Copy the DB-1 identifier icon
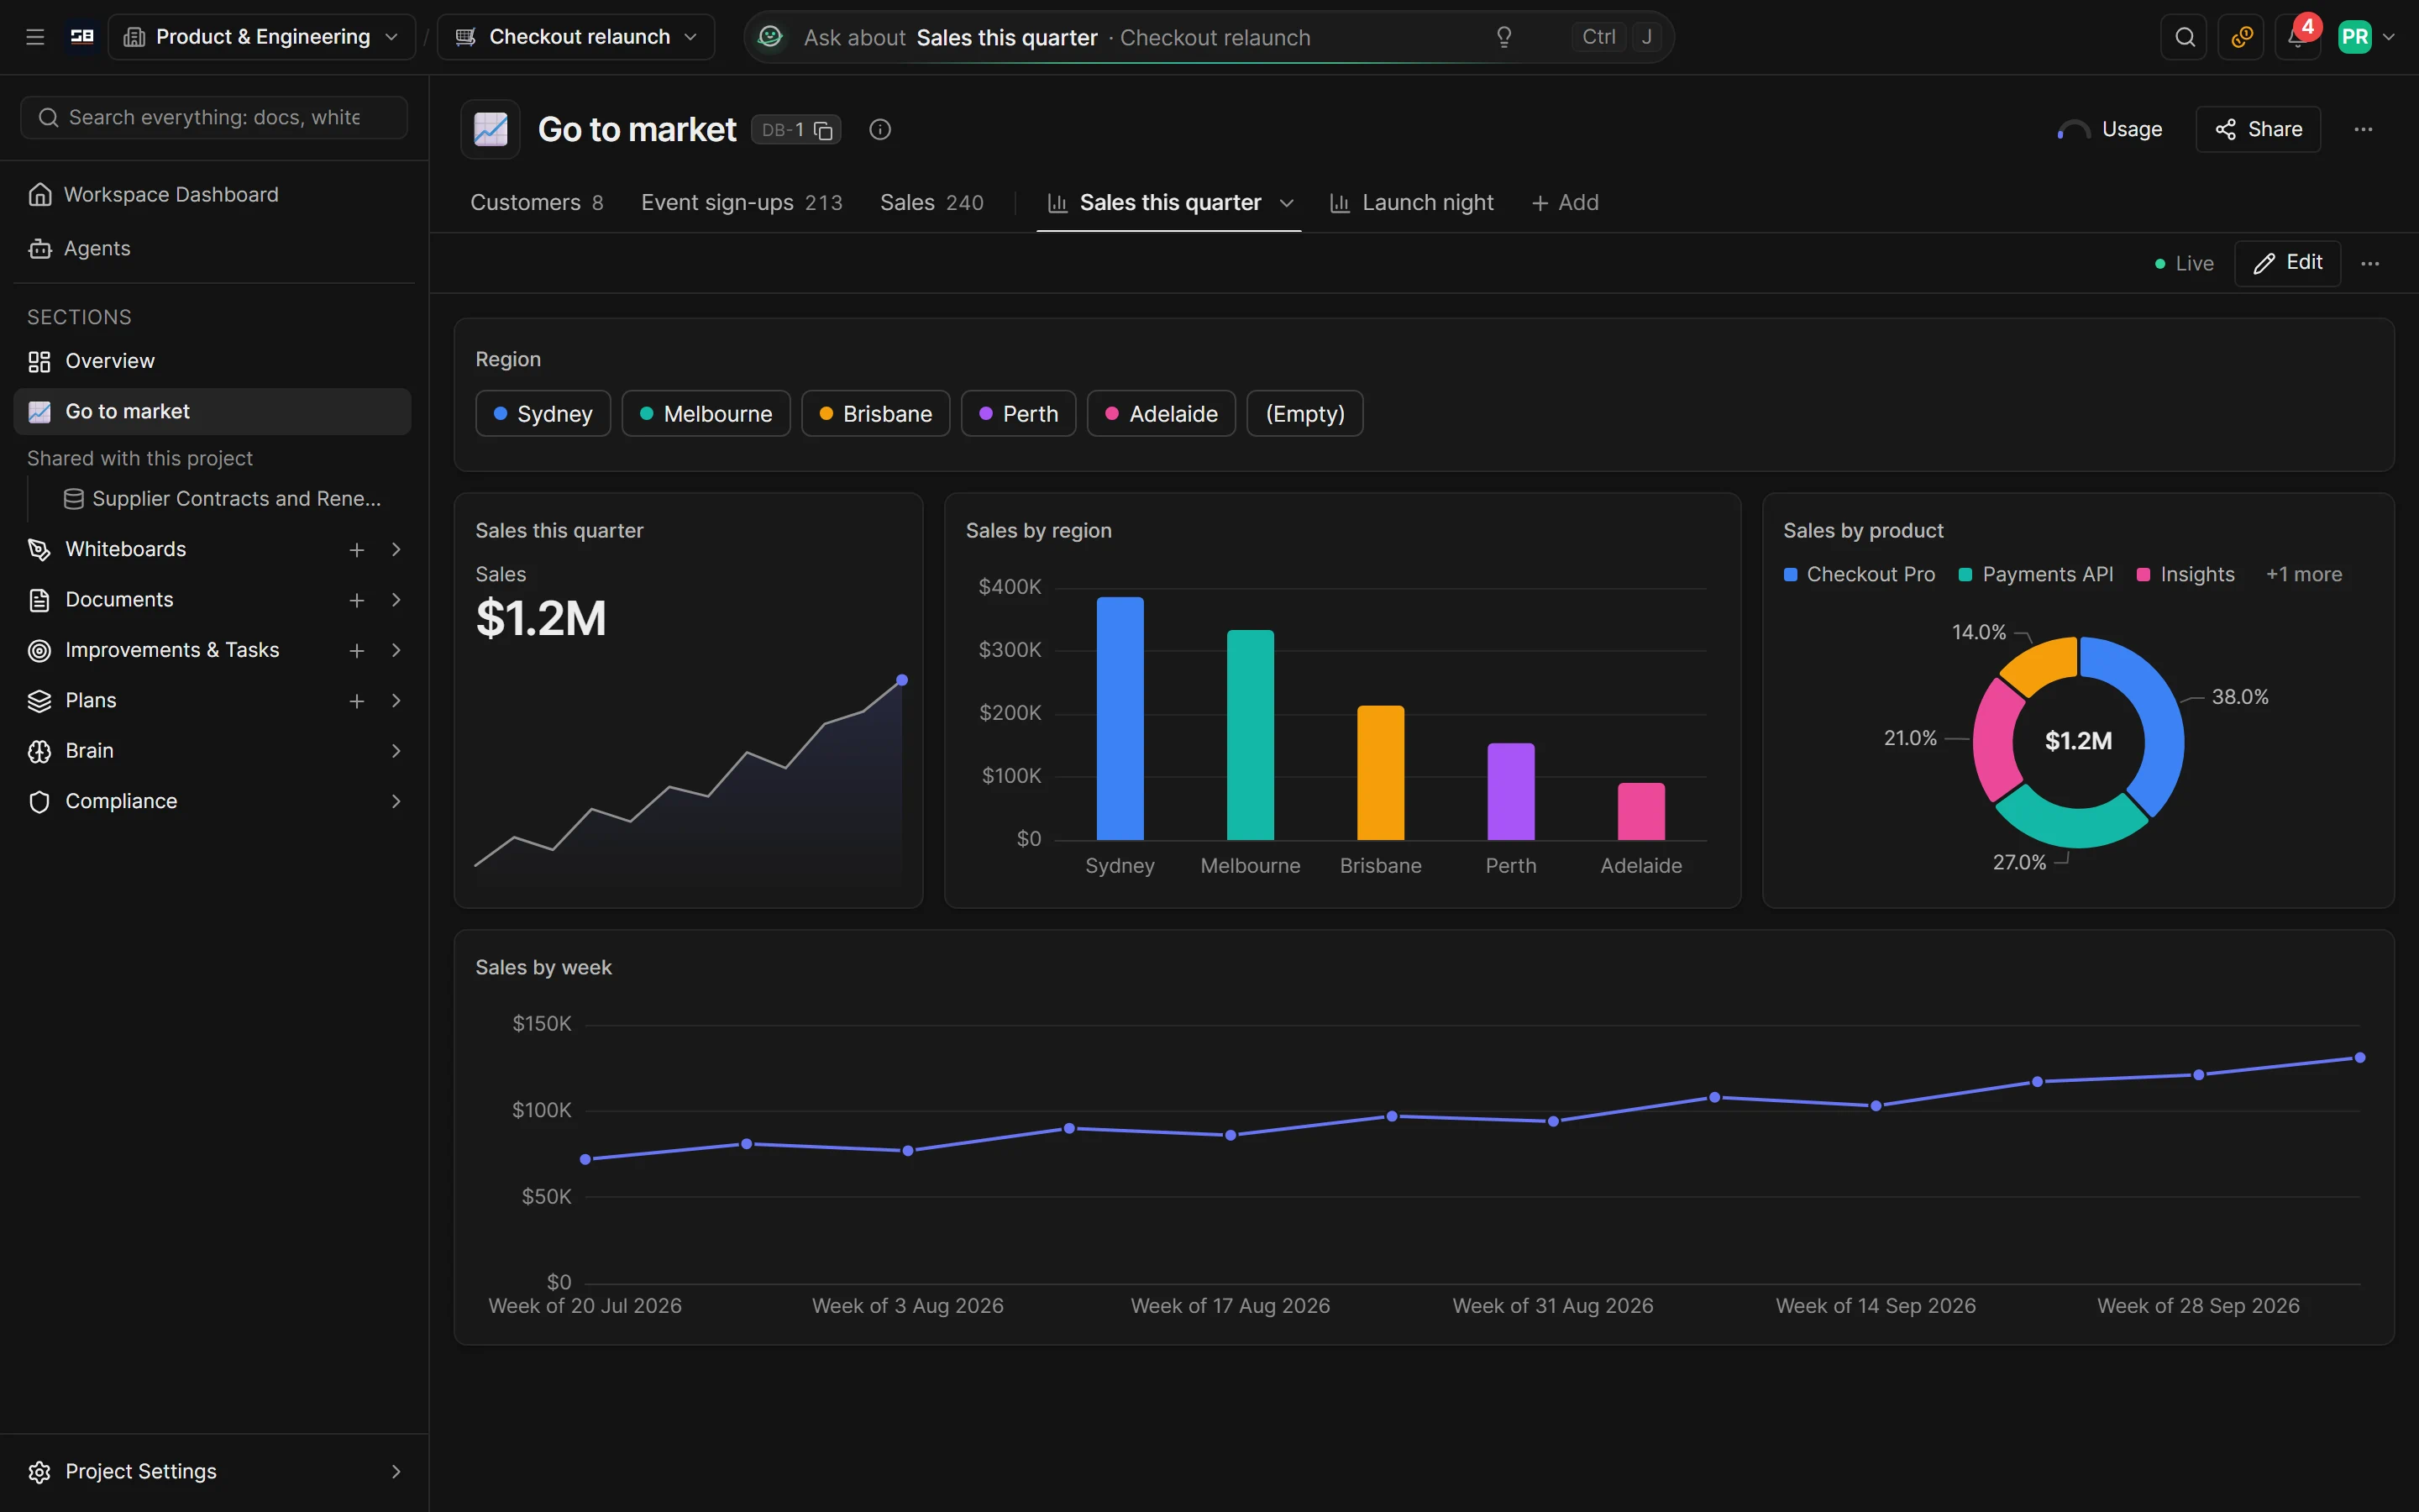 pyautogui.click(x=824, y=130)
